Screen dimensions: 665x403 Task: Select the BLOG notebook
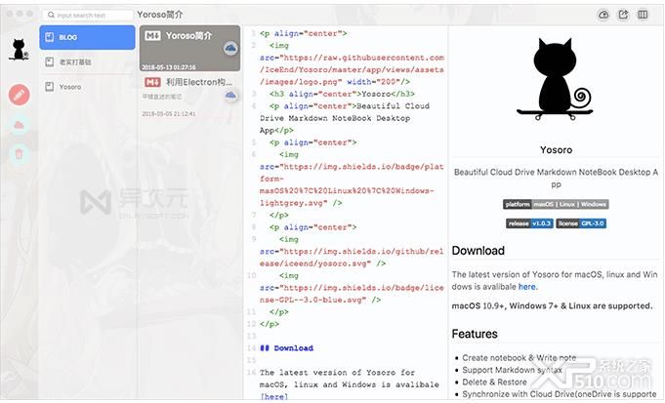pyautogui.click(x=87, y=37)
